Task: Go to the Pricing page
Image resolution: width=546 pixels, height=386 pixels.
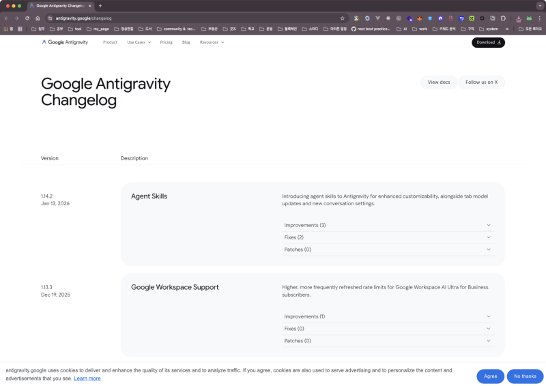Action: click(166, 42)
